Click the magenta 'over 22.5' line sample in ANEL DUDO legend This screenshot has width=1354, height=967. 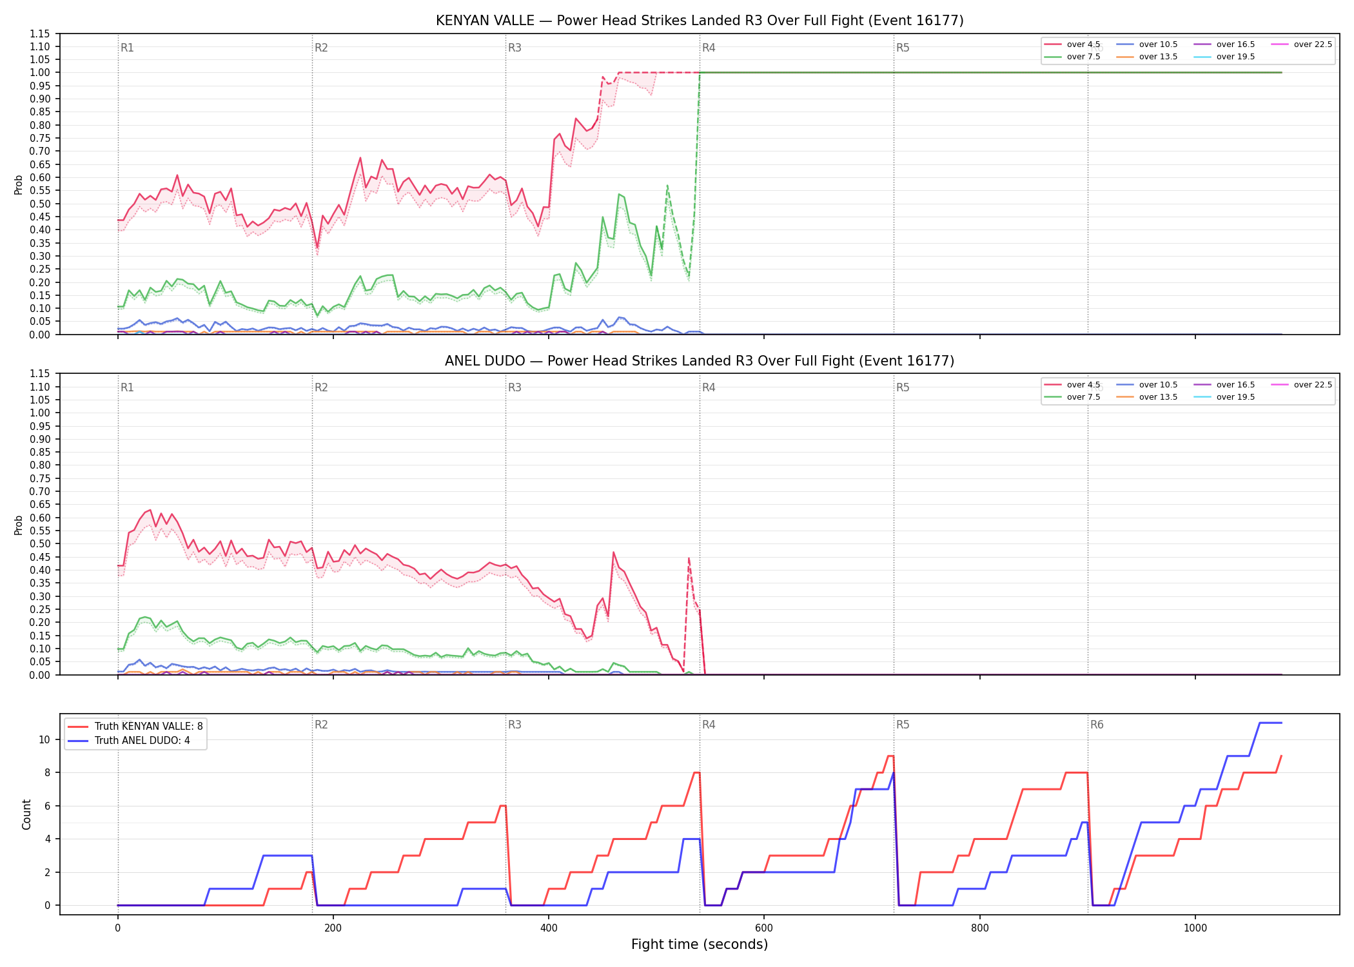1280,385
